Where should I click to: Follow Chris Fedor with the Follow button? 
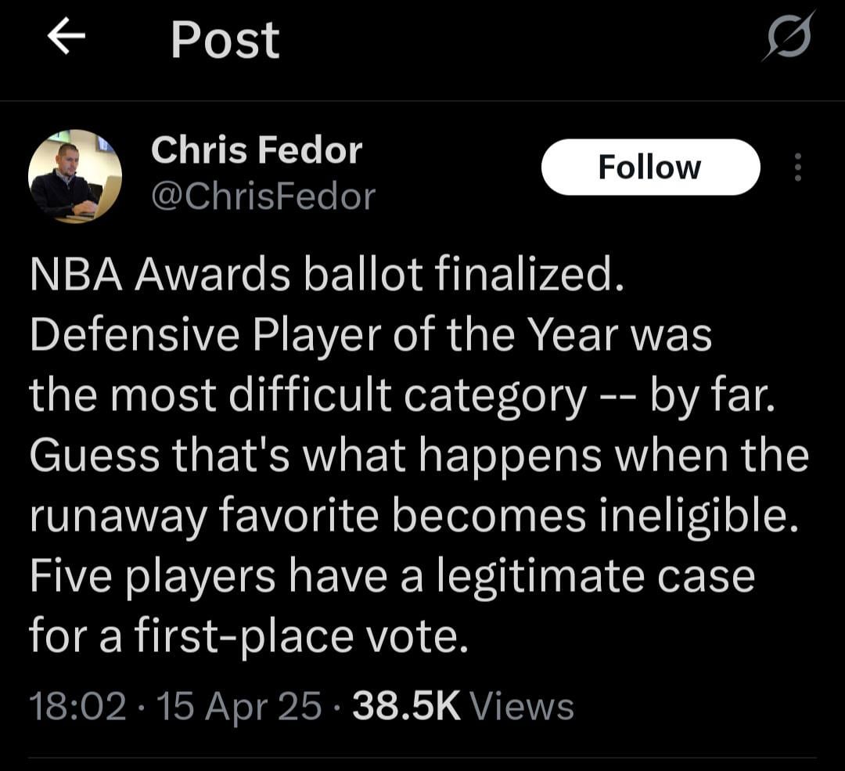click(x=650, y=167)
